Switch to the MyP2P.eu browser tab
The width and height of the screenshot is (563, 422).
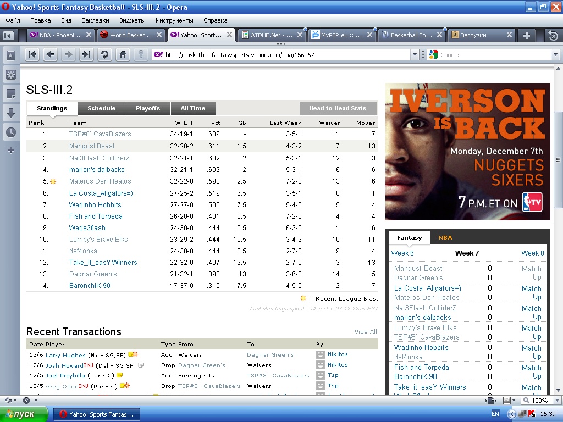pyautogui.click(x=341, y=35)
